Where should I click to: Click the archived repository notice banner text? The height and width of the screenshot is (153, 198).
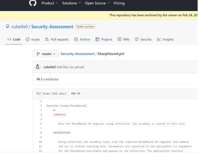[153, 15]
